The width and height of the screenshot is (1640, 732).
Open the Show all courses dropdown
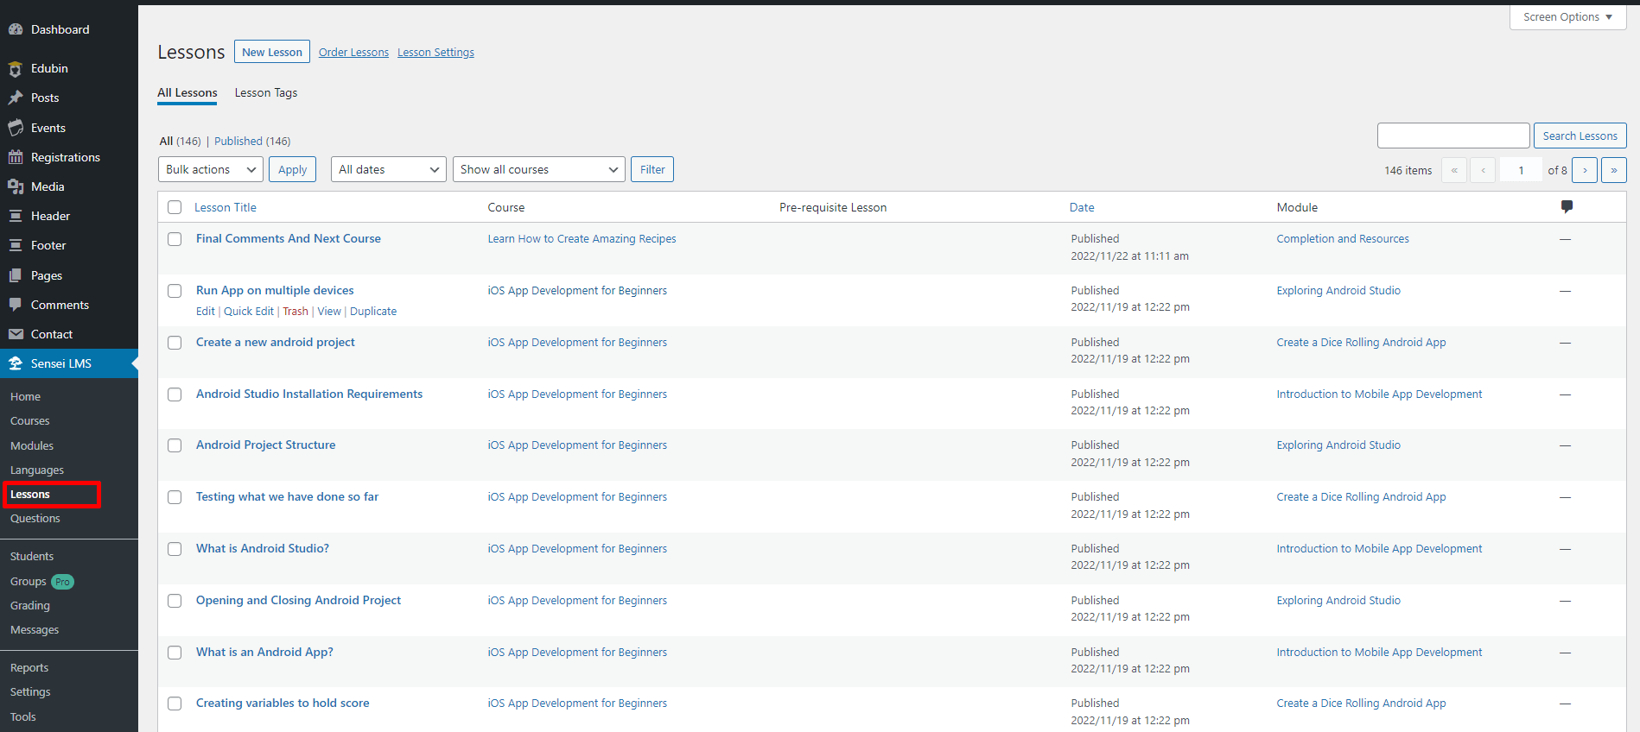click(x=538, y=169)
